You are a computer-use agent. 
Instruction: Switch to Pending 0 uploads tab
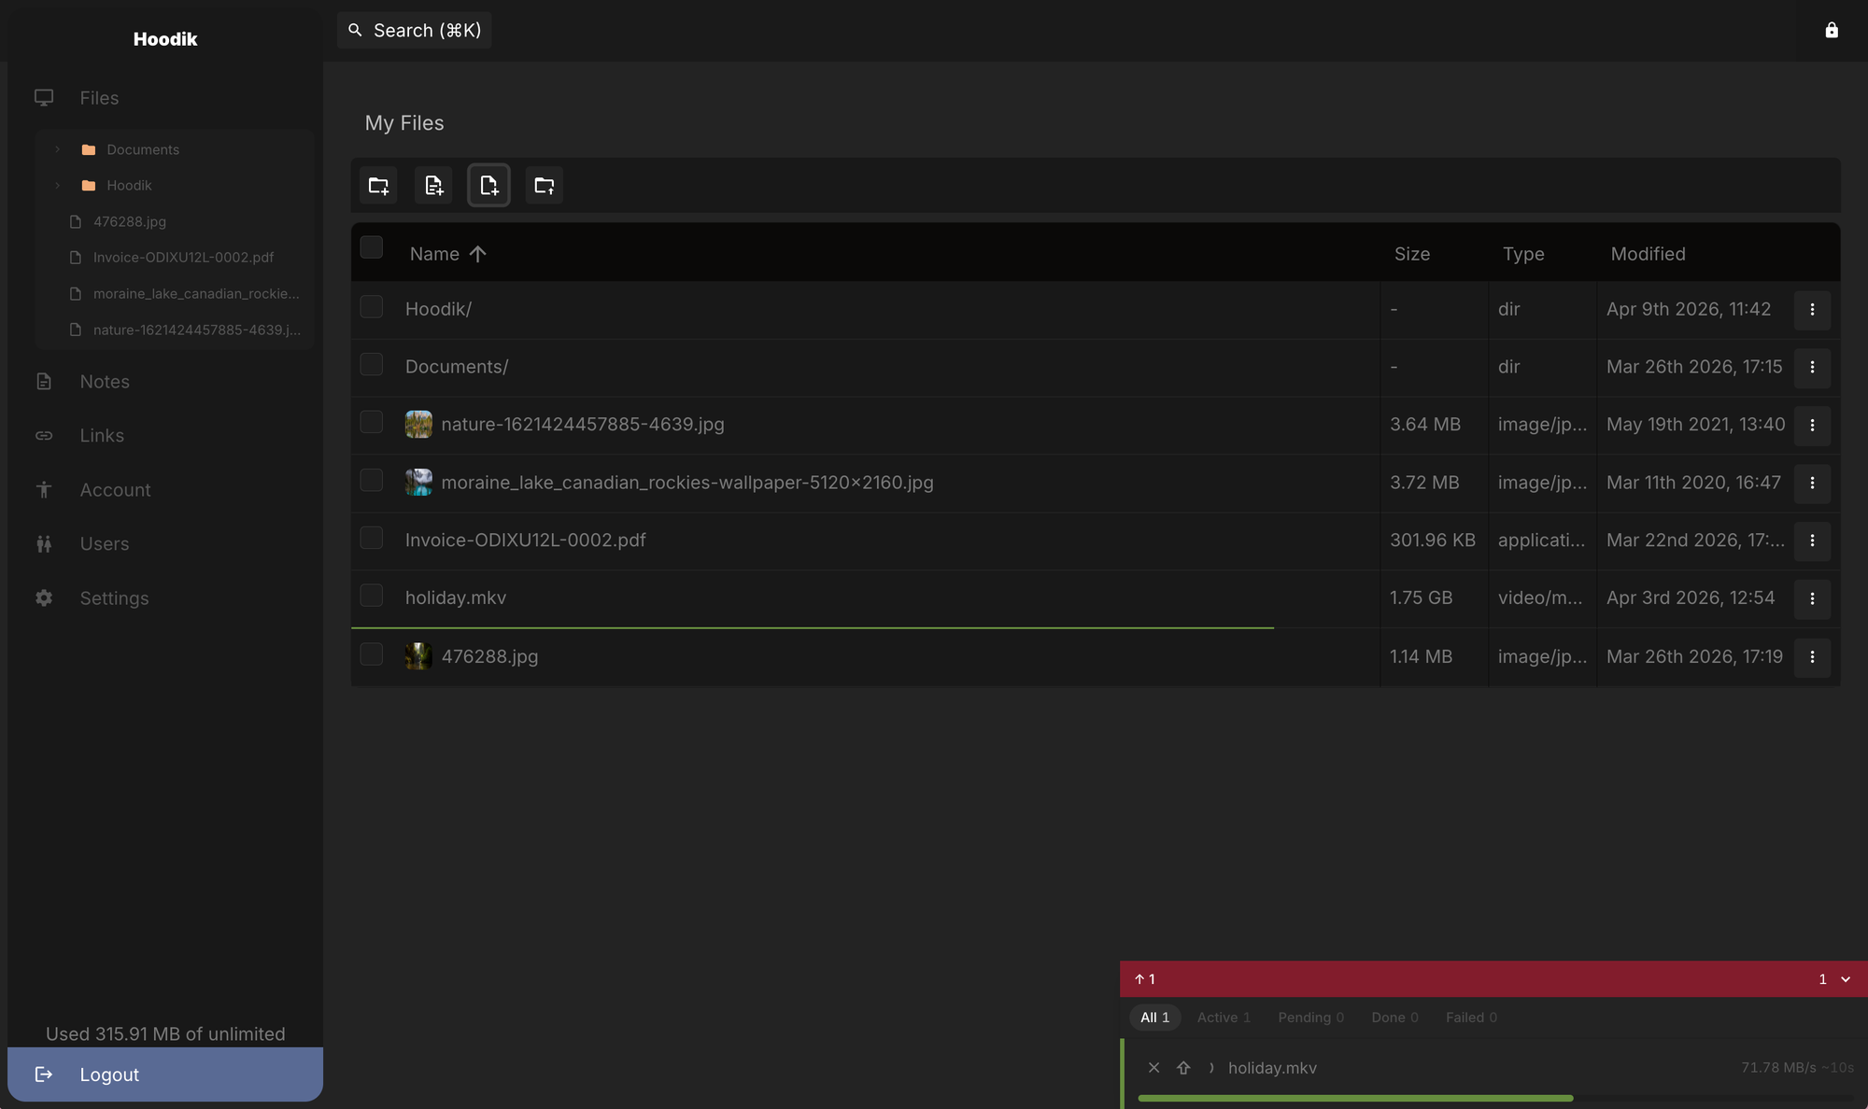[1311, 1018]
